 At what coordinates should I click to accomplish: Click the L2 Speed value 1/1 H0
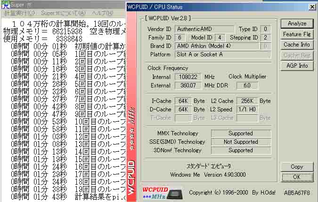[247, 109]
